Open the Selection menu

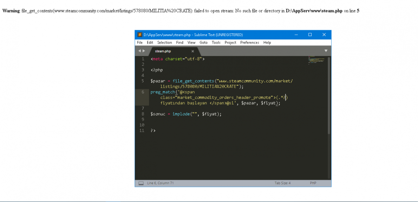tap(164, 43)
